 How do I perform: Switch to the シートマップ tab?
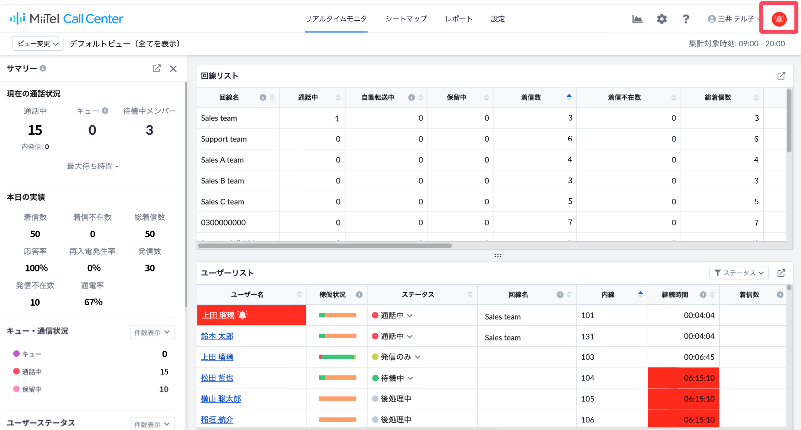point(406,19)
